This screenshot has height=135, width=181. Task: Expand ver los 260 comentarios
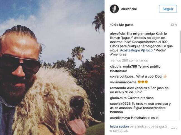click(x=129, y=60)
